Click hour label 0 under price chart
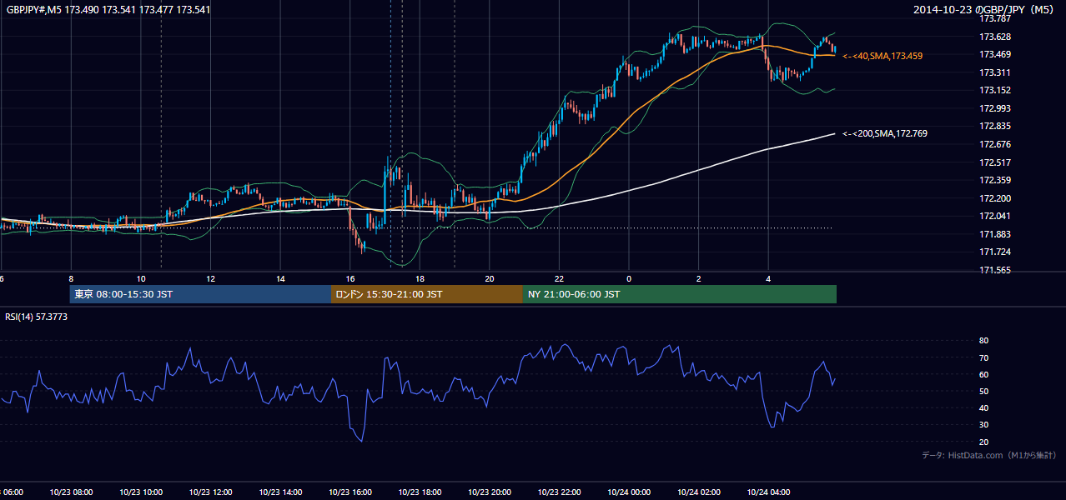This screenshot has height=500, width=1066. (629, 278)
